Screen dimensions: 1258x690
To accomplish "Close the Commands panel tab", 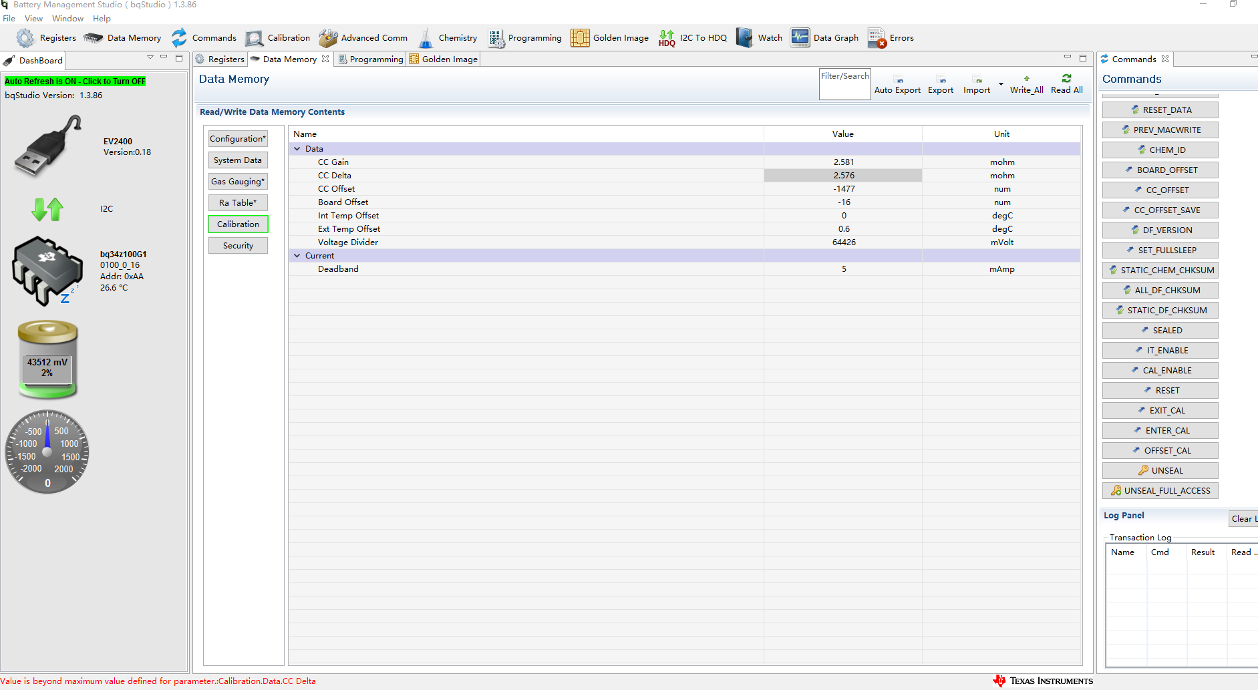I will coord(1165,59).
